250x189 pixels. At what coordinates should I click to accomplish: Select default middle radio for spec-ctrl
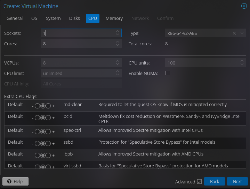pos(43,132)
